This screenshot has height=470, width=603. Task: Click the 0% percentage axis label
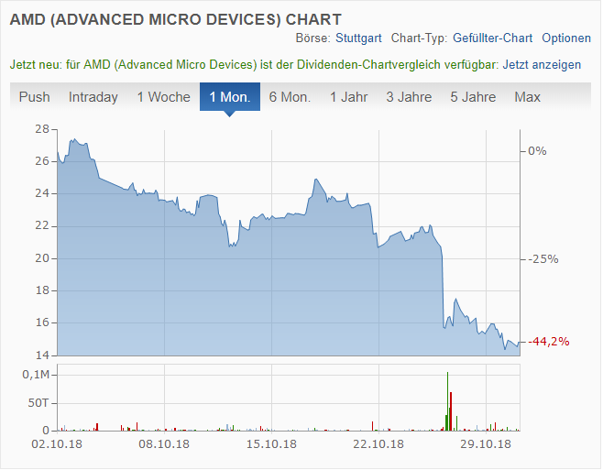coord(537,151)
